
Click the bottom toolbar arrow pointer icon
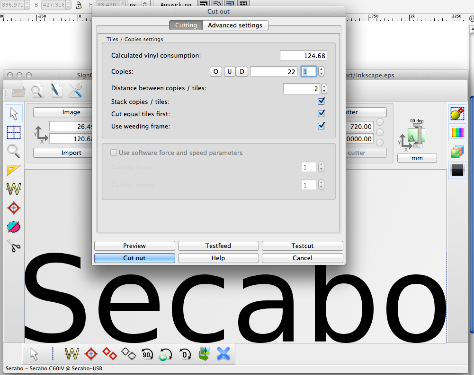click(x=34, y=354)
